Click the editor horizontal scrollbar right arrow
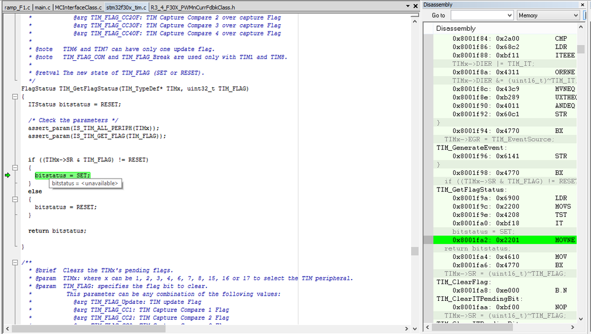The height and width of the screenshot is (334, 591). (x=406, y=329)
